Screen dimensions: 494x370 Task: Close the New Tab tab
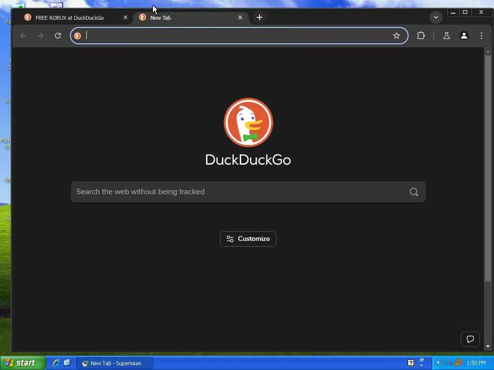[x=240, y=17]
